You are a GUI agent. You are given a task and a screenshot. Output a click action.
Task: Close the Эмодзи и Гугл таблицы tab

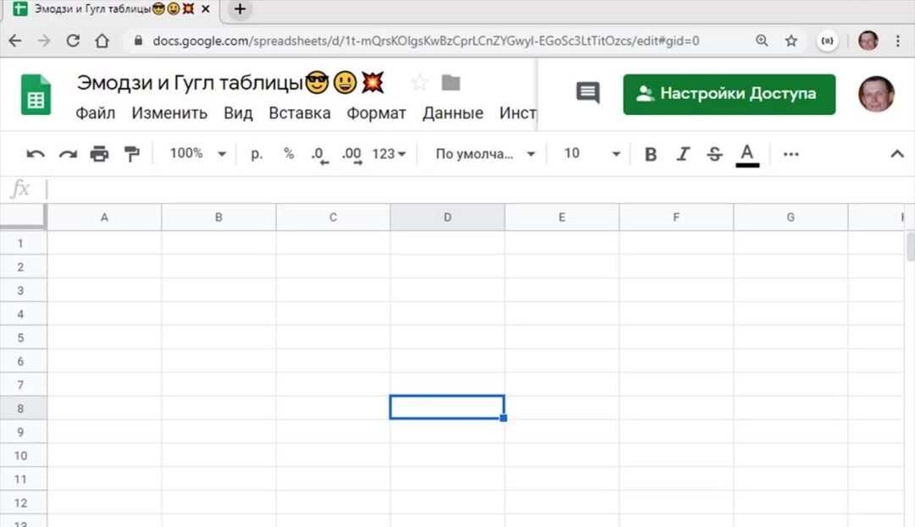205,8
